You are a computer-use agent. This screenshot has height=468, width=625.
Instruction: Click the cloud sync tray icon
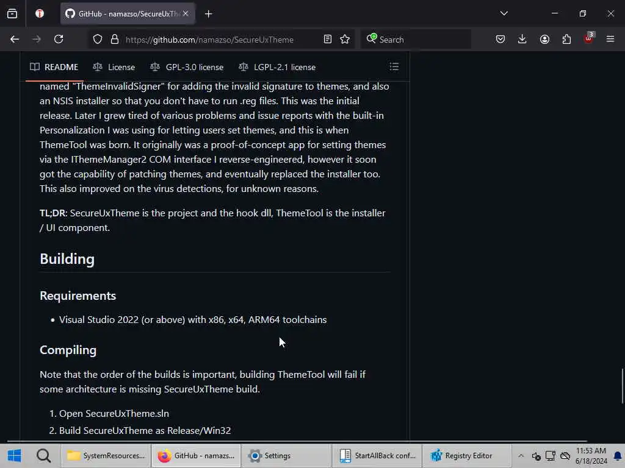(565, 456)
